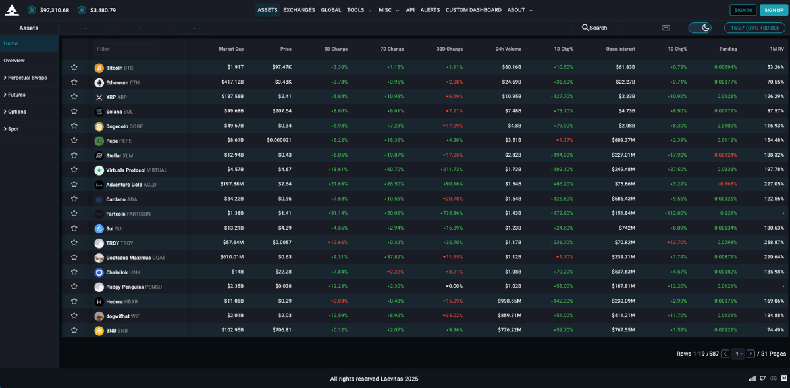Toggle dark mode moon switch
The image size is (790, 388).
700,28
